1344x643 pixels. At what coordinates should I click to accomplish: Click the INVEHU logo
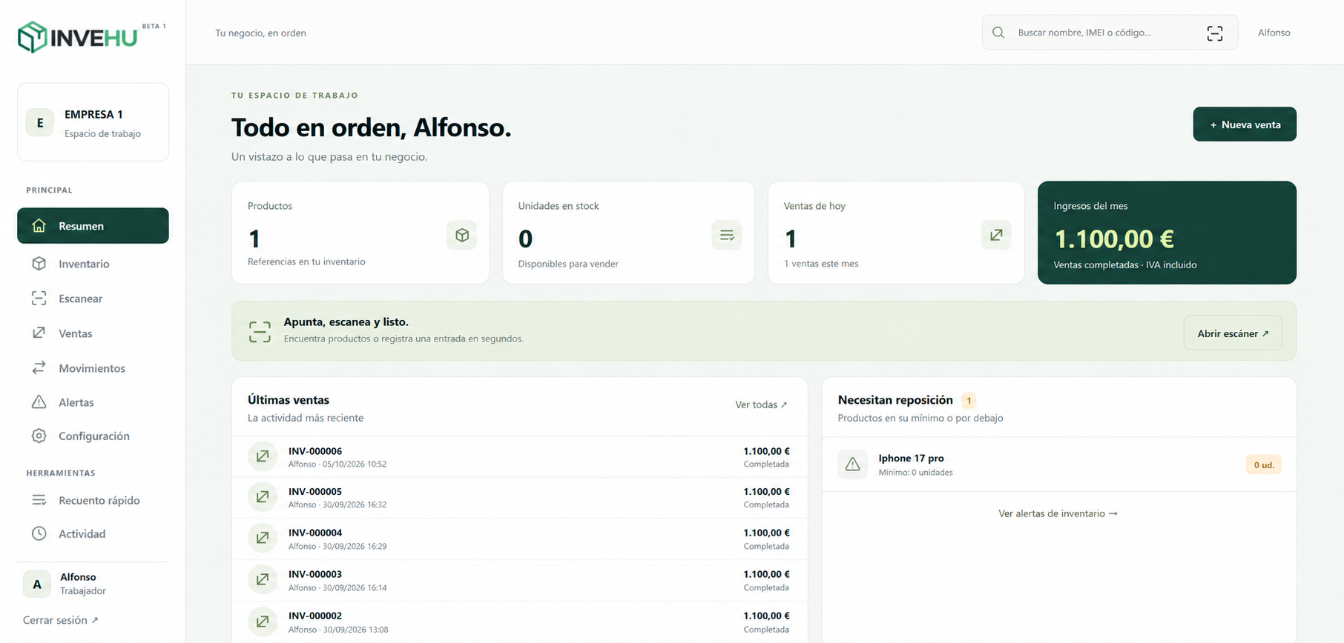tap(78, 37)
